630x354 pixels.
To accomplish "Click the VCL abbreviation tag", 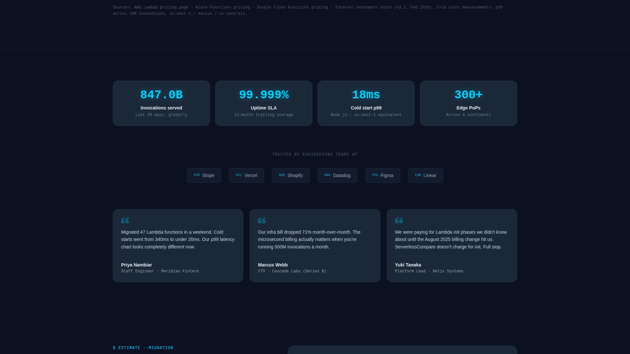I will [x=239, y=175].
